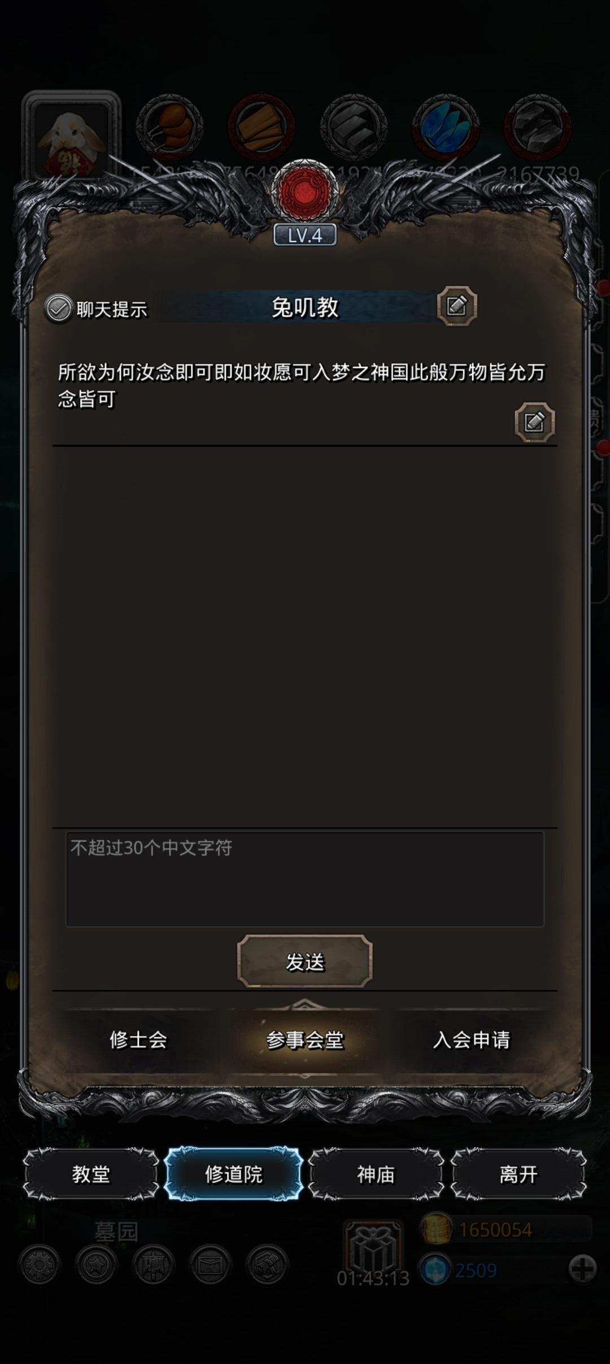Select the blue crystal resource icon

pos(446,128)
